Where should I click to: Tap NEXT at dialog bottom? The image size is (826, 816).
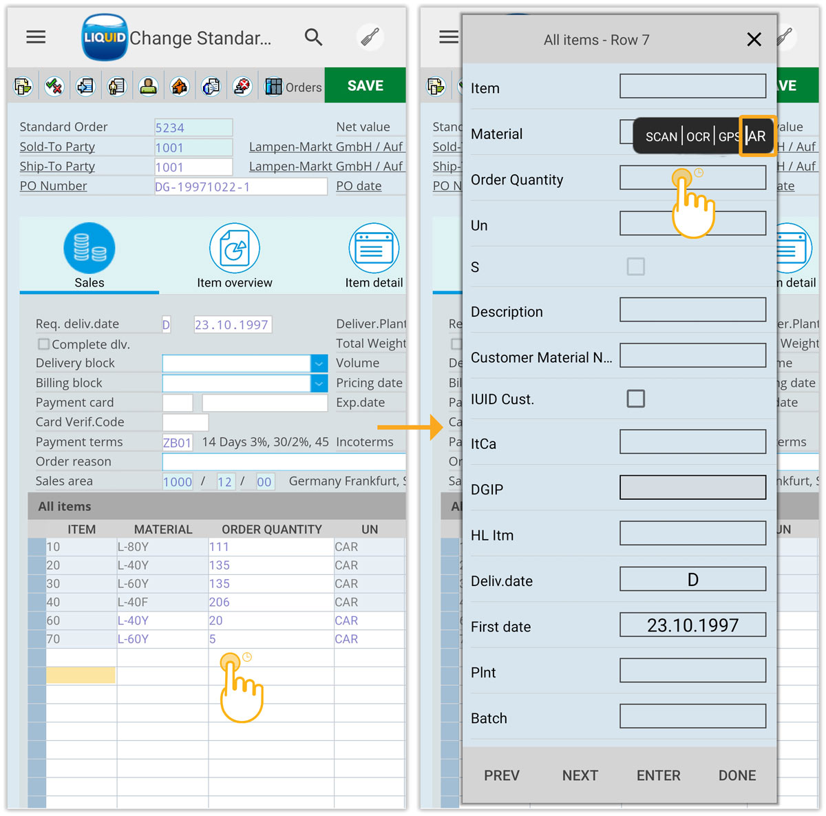[580, 775]
